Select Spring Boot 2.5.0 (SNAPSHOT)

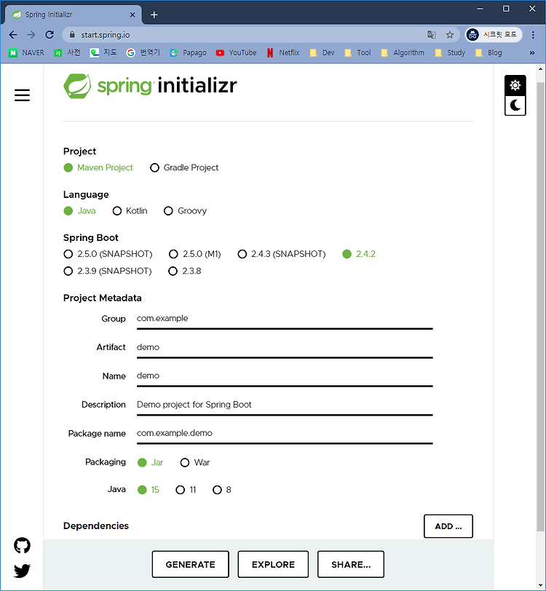(x=108, y=254)
